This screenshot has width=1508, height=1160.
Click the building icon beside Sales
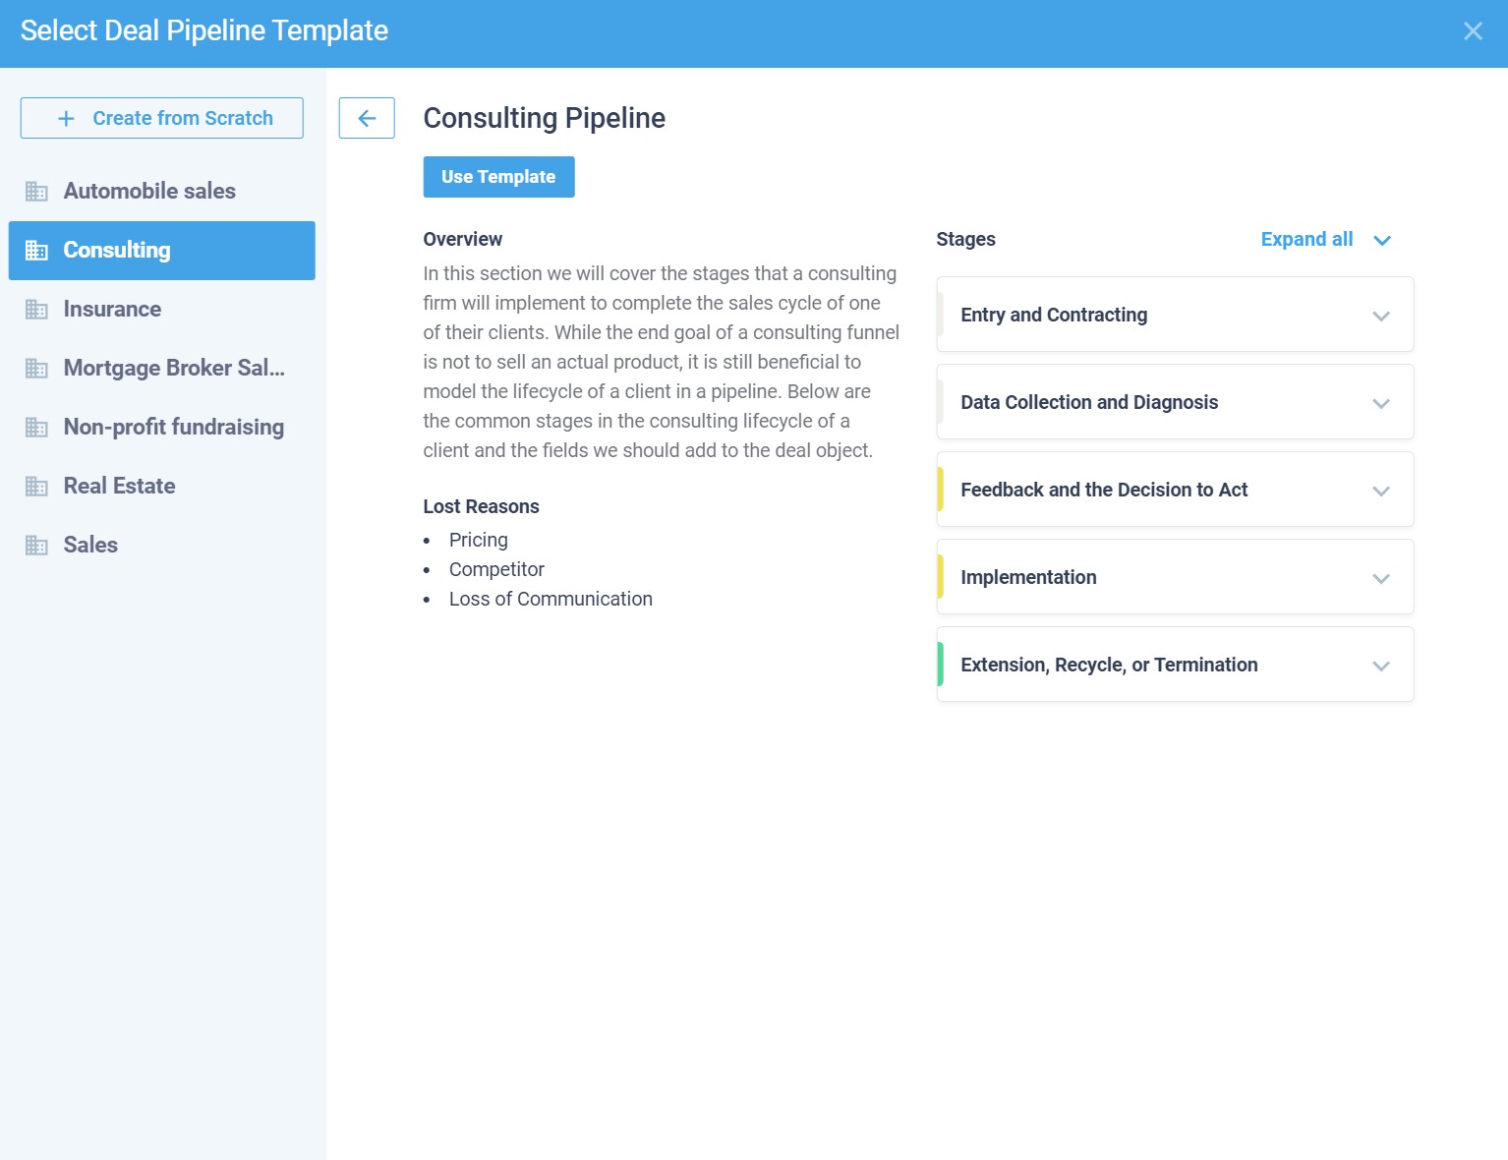[x=36, y=546]
